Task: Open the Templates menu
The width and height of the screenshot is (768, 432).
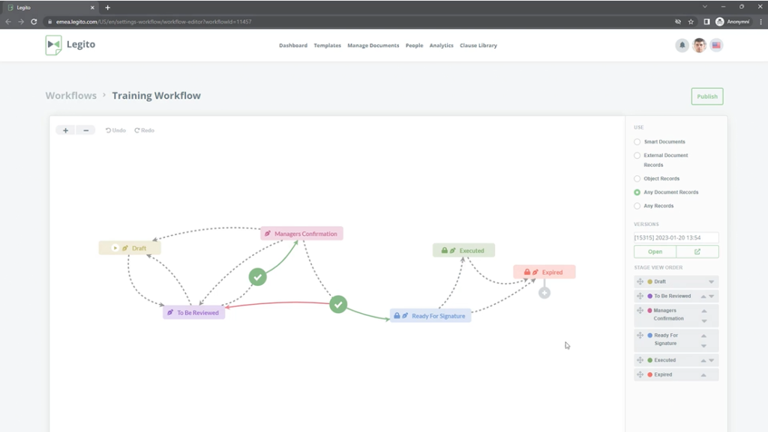Action: 327,46
